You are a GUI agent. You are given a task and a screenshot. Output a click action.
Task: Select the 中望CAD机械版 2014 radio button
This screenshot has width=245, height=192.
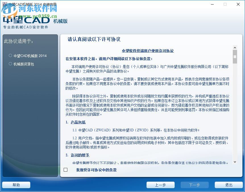click(10, 56)
